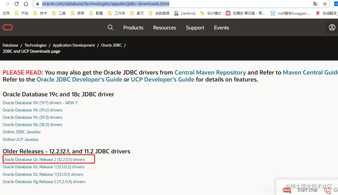Open the Oracle site search icon
Viewport: 338px width, 195px height.
pyautogui.click(x=110, y=27)
